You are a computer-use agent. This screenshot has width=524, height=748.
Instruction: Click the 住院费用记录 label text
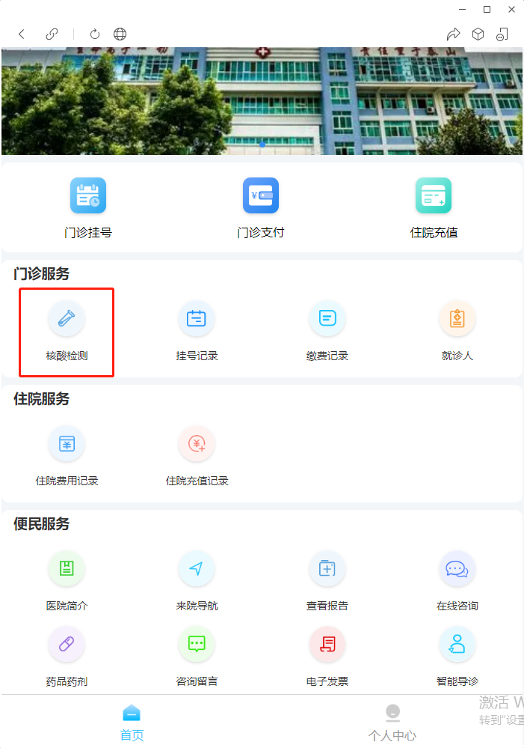(67, 481)
